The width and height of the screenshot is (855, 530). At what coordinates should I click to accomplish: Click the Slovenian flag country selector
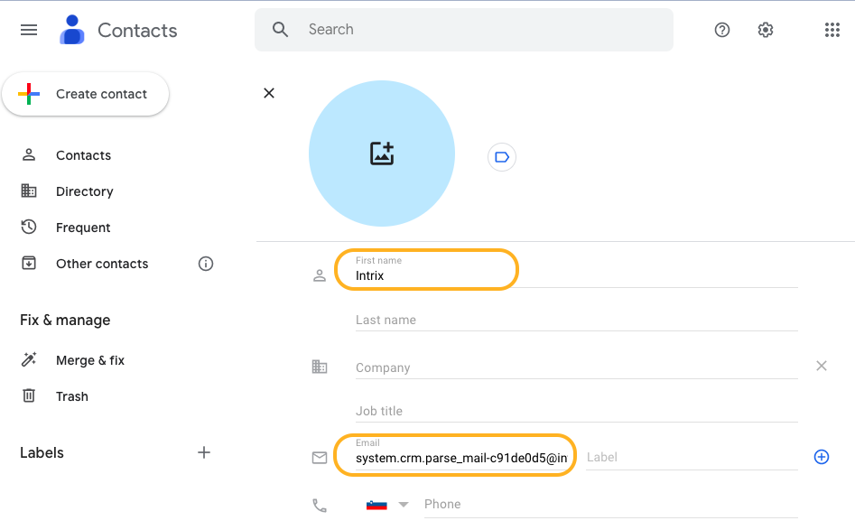tap(376, 505)
